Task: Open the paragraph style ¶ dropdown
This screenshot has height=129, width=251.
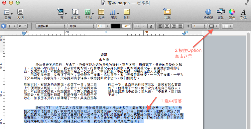Action: tap(12, 26)
